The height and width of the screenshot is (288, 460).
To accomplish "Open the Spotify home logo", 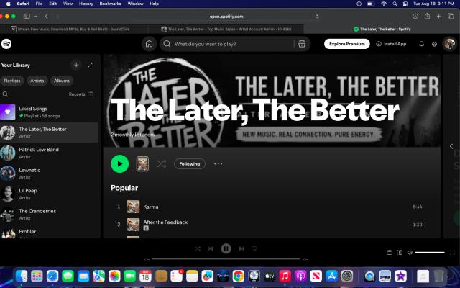I will point(6,44).
